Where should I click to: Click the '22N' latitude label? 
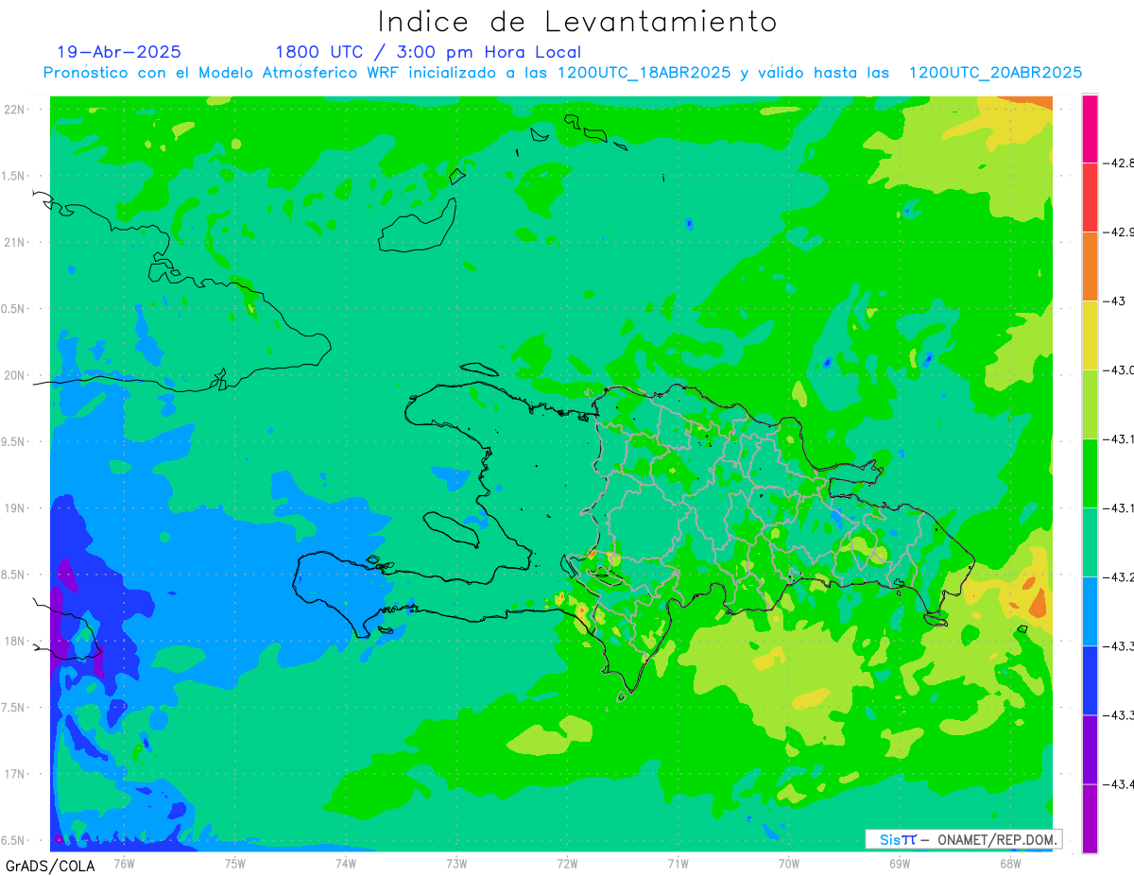(x=14, y=110)
